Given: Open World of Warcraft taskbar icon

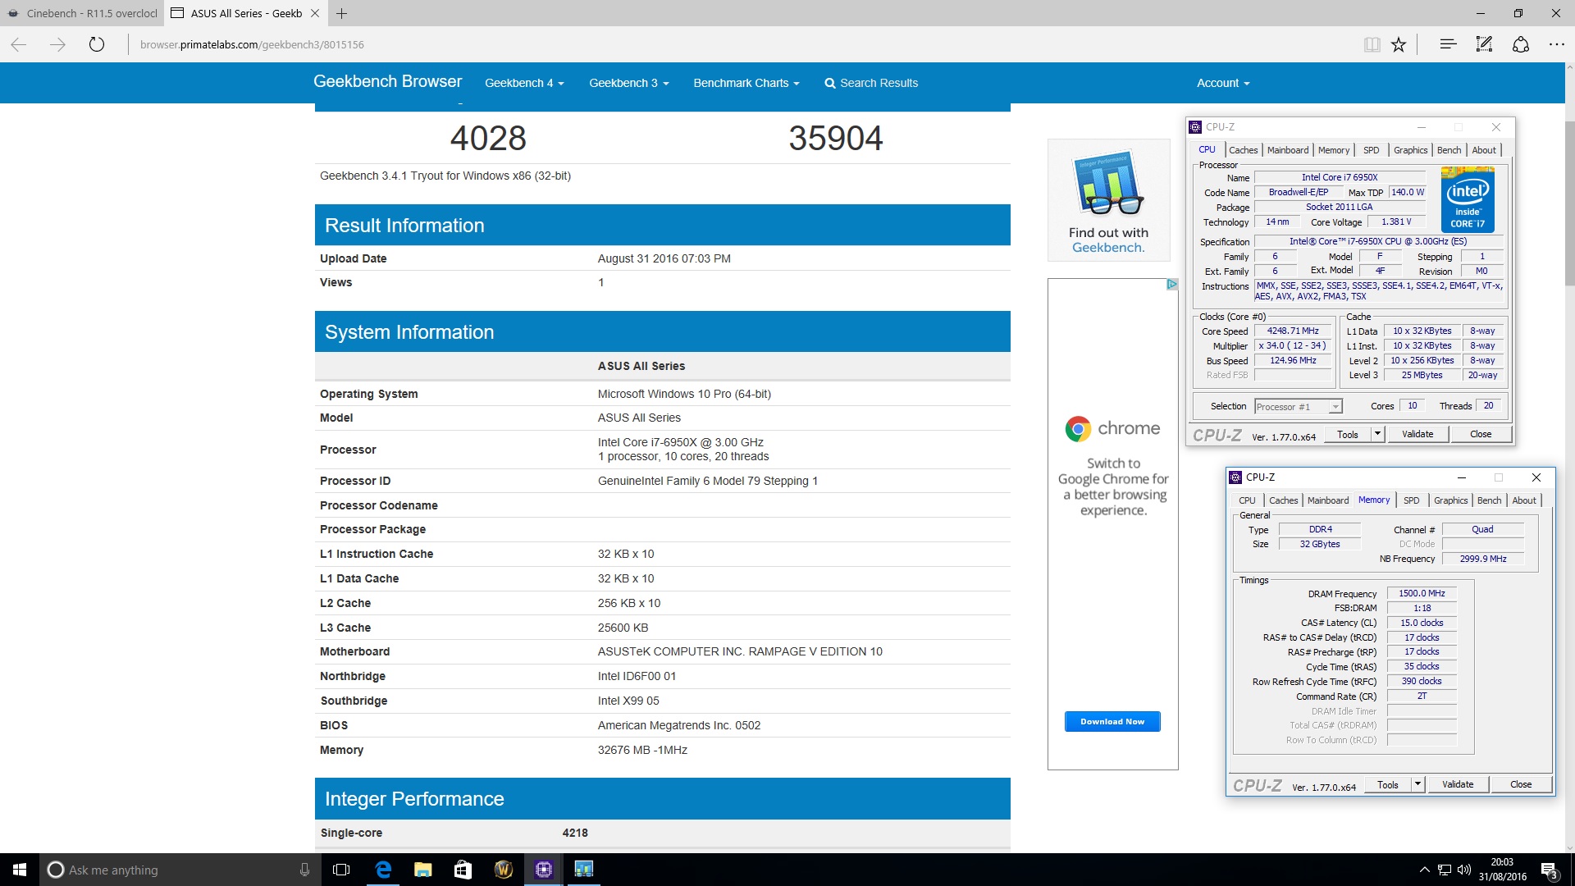Looking at the screenshot, I should 503,870.
